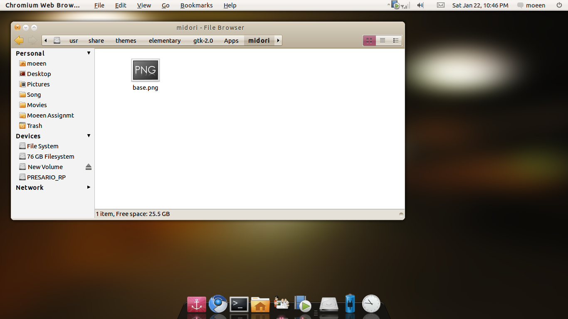Click the greyed-out forward navigation arrow
The image size is (568, 319).
32,40
